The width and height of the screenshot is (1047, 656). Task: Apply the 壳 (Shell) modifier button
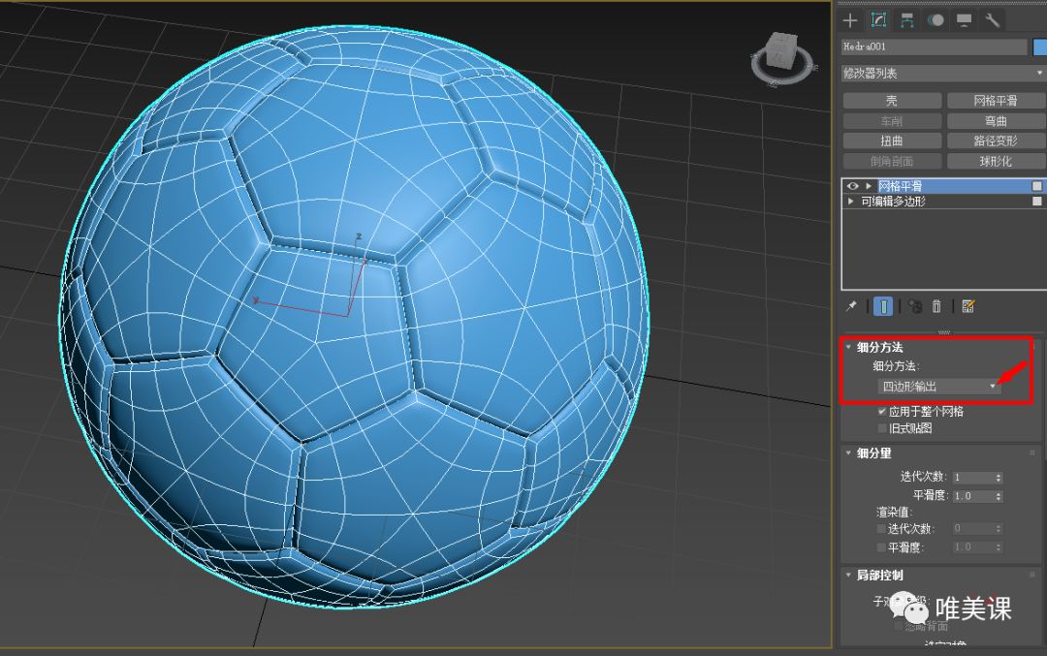click(891, 99)
